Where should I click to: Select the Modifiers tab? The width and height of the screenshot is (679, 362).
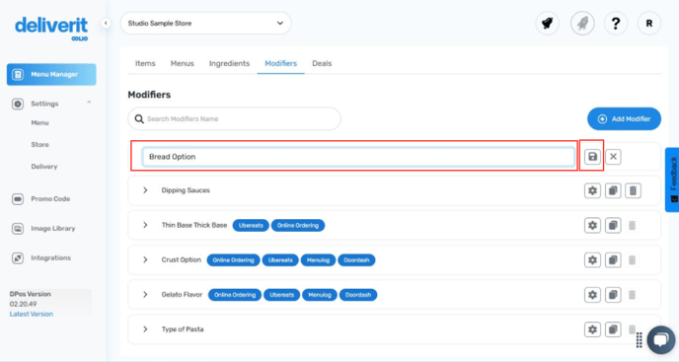[280, 63]
